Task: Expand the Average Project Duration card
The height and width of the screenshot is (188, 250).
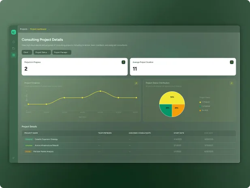Action: click(x=232, y=62)
